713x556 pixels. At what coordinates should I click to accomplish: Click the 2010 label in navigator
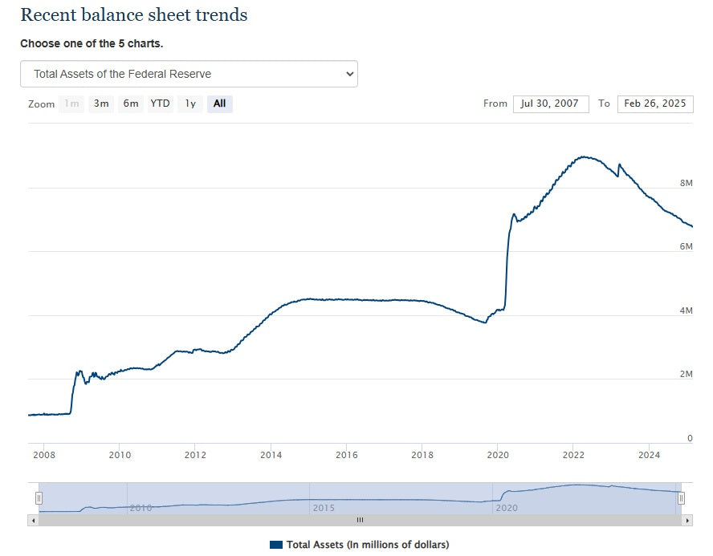[x=141, y=508]
